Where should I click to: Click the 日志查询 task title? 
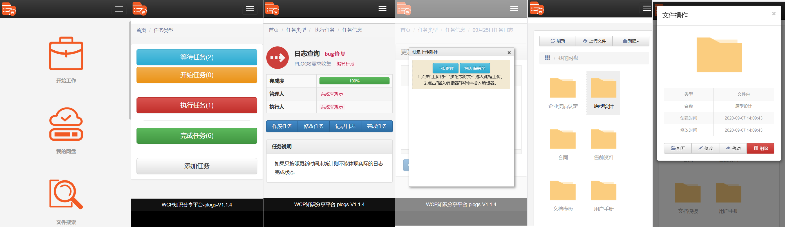[x=307, y=54]
